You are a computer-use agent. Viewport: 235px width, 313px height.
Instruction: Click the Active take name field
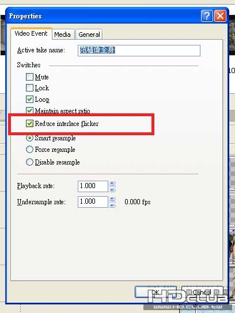[139, 50]
